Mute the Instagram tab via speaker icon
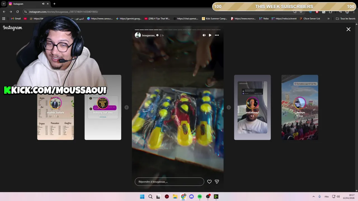The height and width of the screenshot is (201, 358). (43, 4)
